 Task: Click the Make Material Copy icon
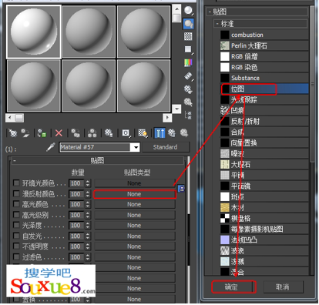click(76, 133)
